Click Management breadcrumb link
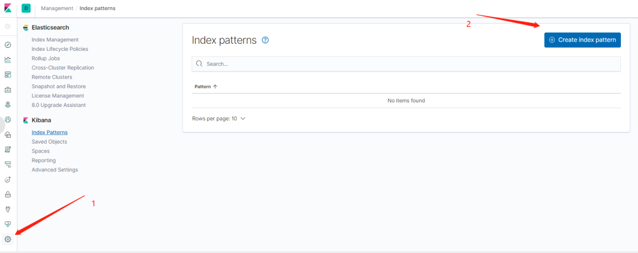The image size is (638, 253). 57,8
